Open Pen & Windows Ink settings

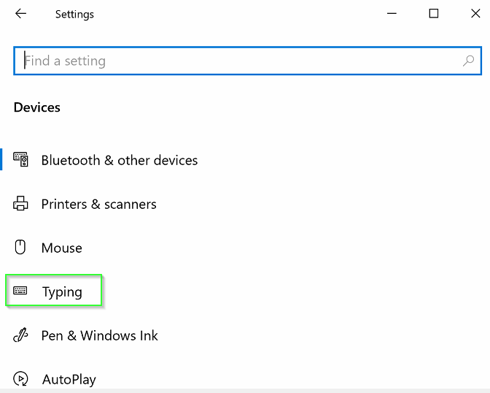click(x=100, y=336)
